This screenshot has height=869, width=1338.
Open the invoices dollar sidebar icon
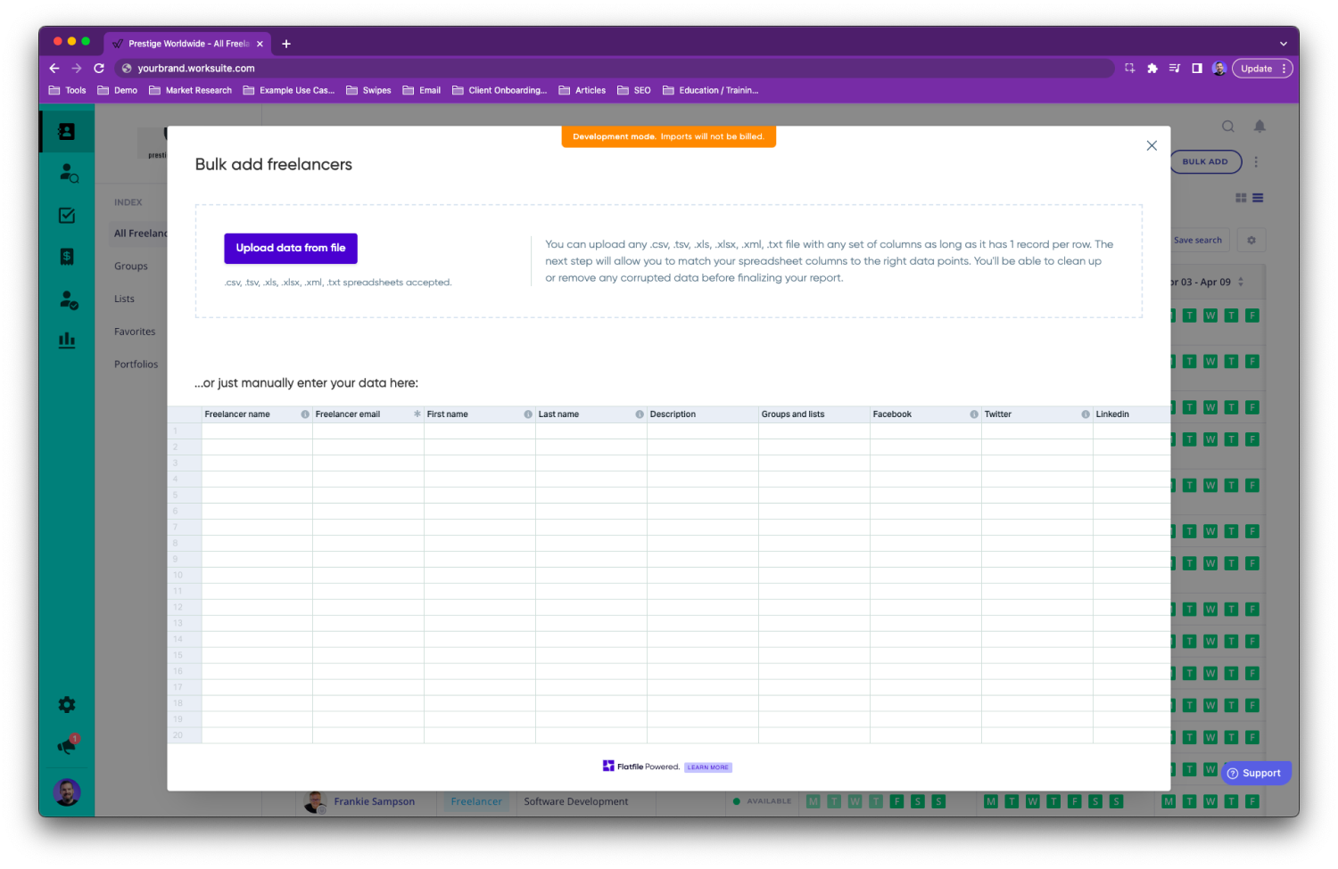tap(67, 257)
